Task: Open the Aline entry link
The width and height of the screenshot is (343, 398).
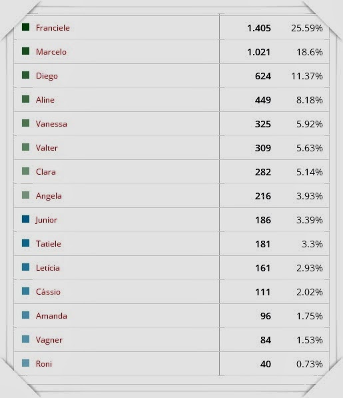Action: 45,100
